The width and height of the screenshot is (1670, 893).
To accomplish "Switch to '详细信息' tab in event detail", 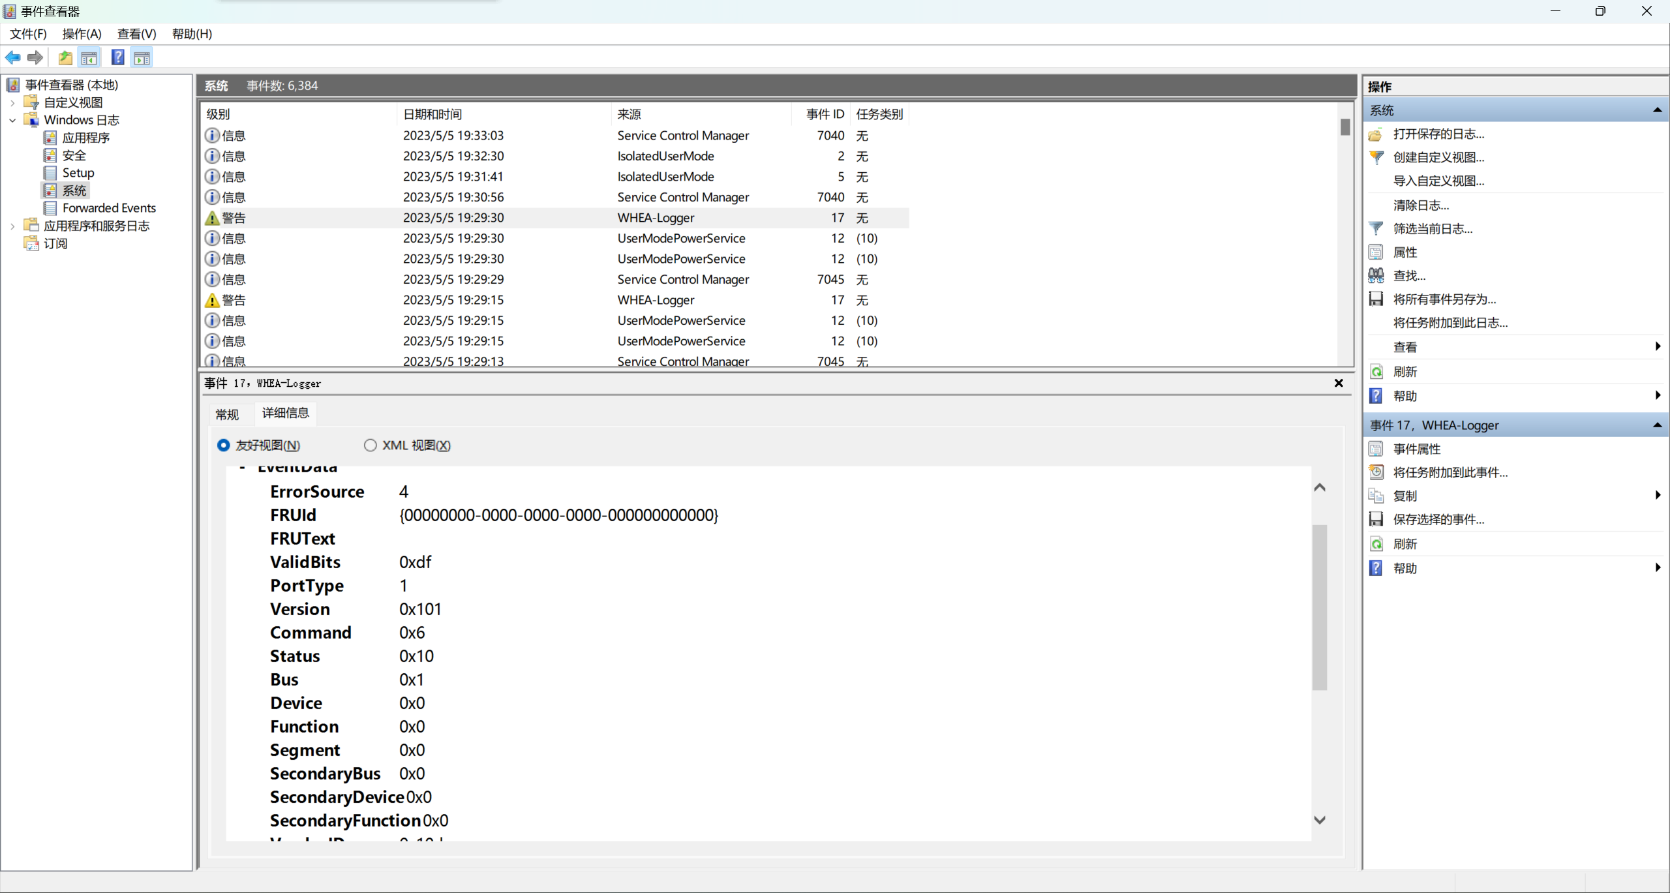I will [285, 412].
